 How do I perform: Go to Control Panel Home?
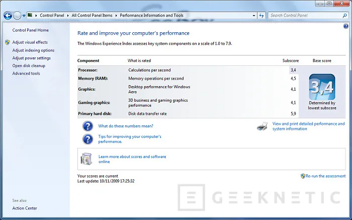pyautogui.click(x=30, y=30)
